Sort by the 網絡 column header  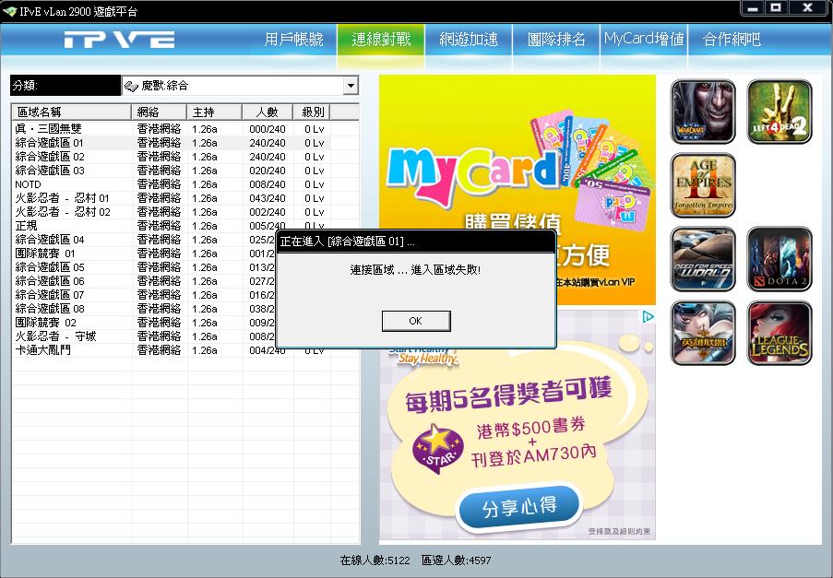(159, 112)
